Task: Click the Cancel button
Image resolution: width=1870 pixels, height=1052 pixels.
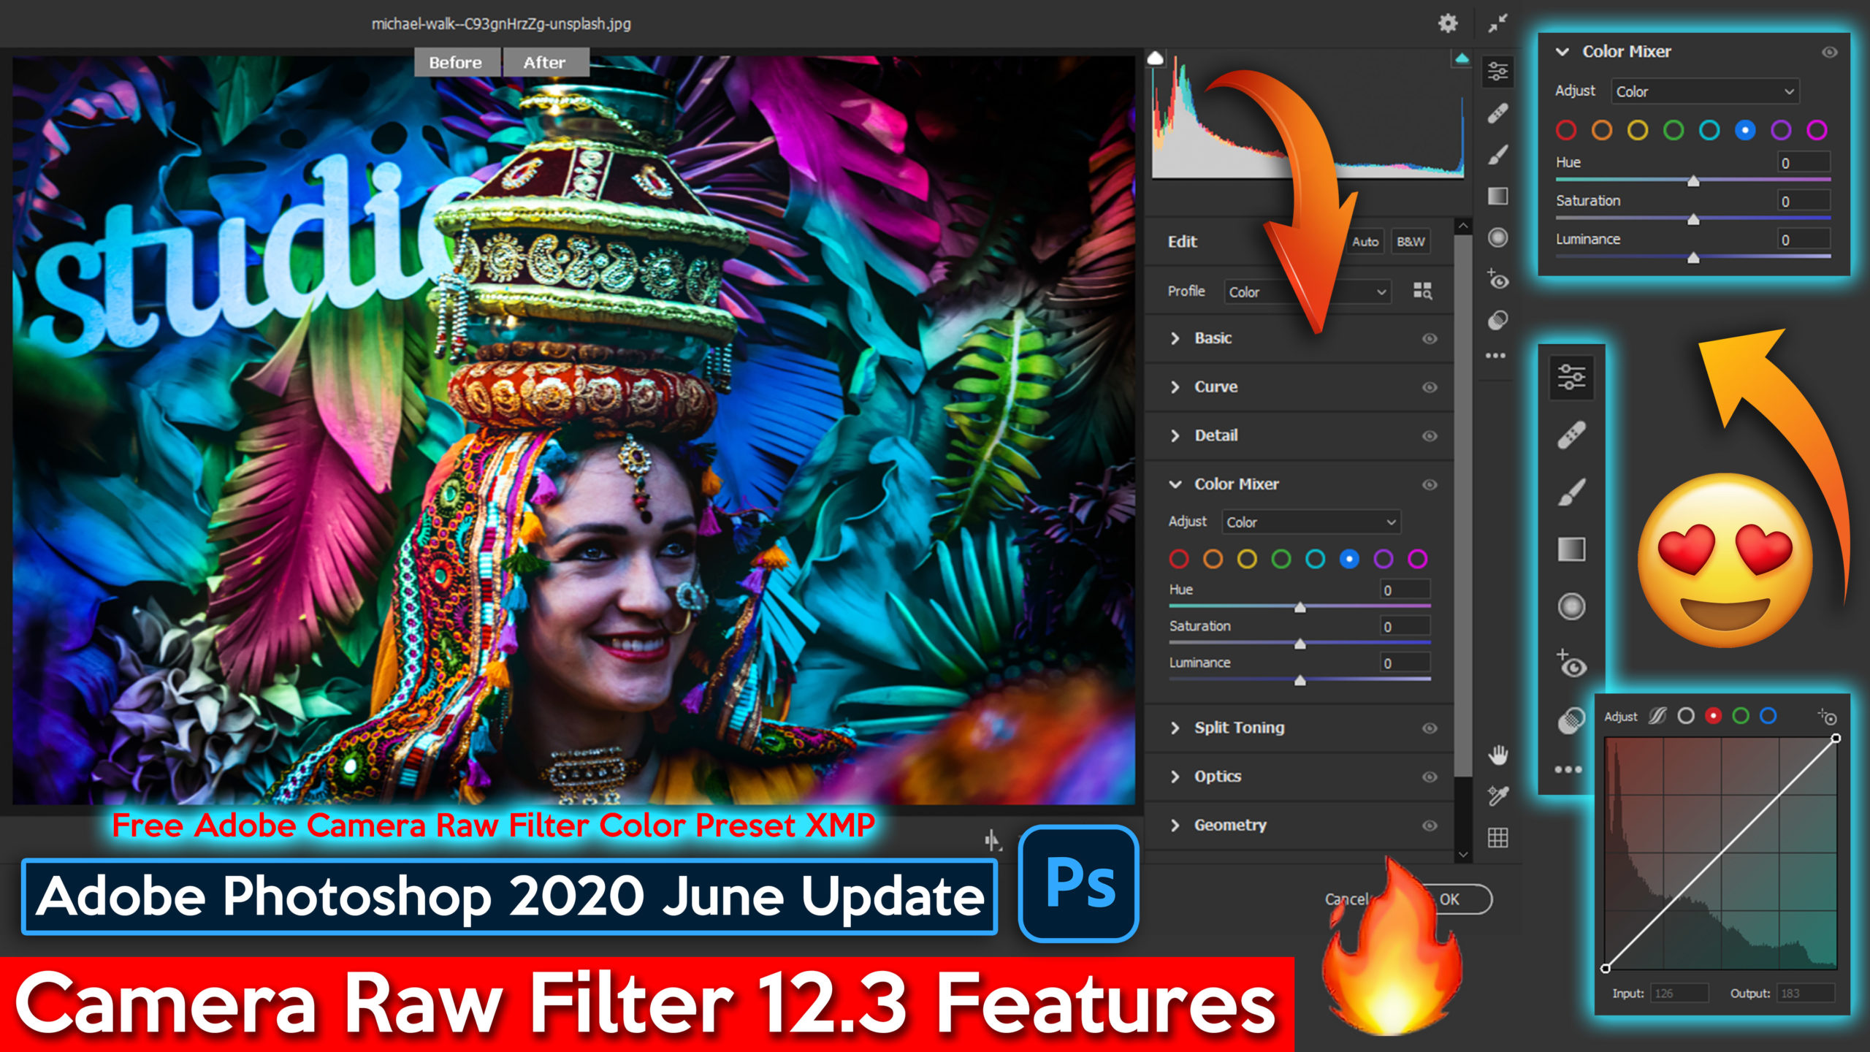Action: [x=1346, y=899]
